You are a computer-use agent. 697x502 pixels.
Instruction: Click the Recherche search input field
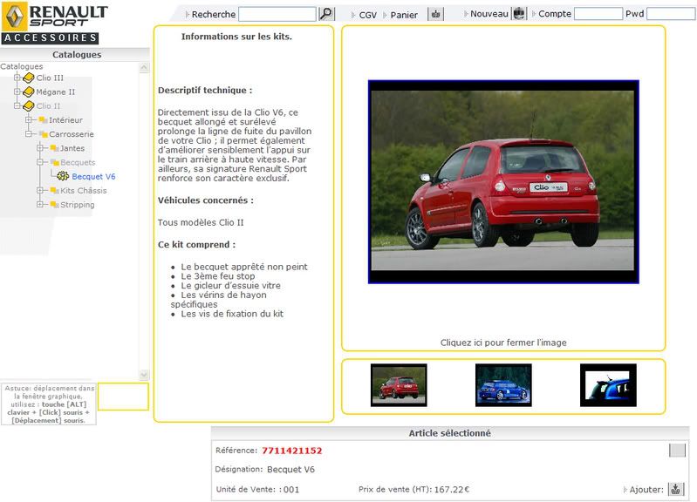click(277, 14)
